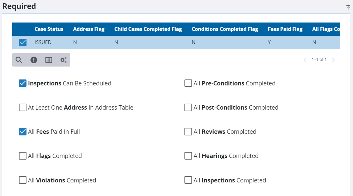Enable All Pre-Conditions Completed
This screenshot has height=196, width=353.
click(188, 83)
